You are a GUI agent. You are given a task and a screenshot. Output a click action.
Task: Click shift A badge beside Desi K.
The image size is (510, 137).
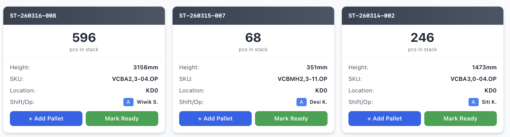(x=301, y=102)
